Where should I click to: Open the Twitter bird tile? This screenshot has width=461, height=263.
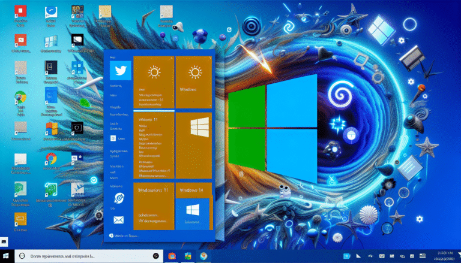(x=121, y=71)
